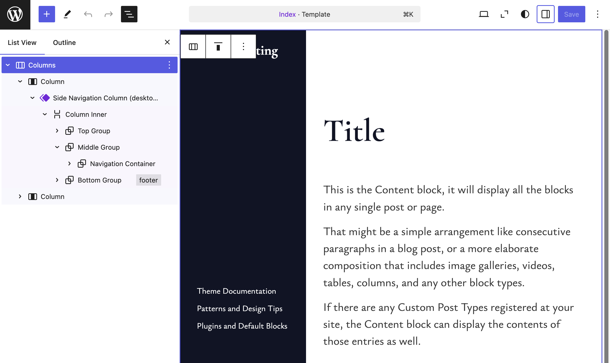Toggle the List View document overview button
The image size is (610, 363).
click(x=129, y=14)
